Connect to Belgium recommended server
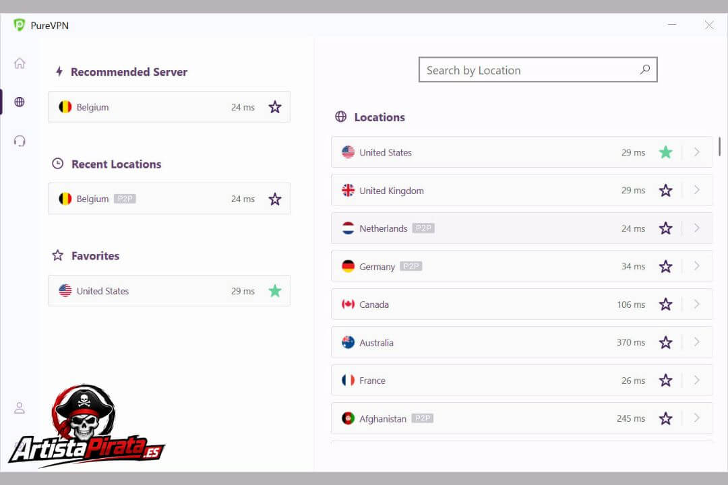The height and width of the screenshot is (485, 728). coord(169,107)
